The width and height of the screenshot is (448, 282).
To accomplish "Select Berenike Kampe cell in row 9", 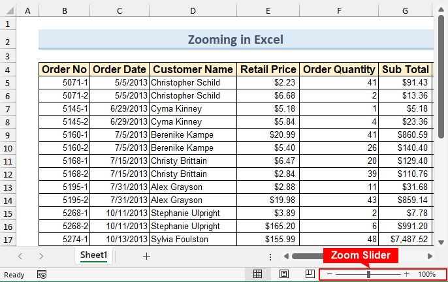I will click(x=193, y=134).
